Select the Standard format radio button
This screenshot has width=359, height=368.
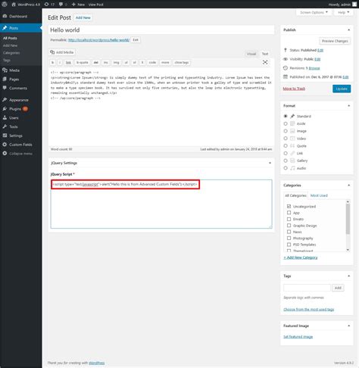point(286,116)
